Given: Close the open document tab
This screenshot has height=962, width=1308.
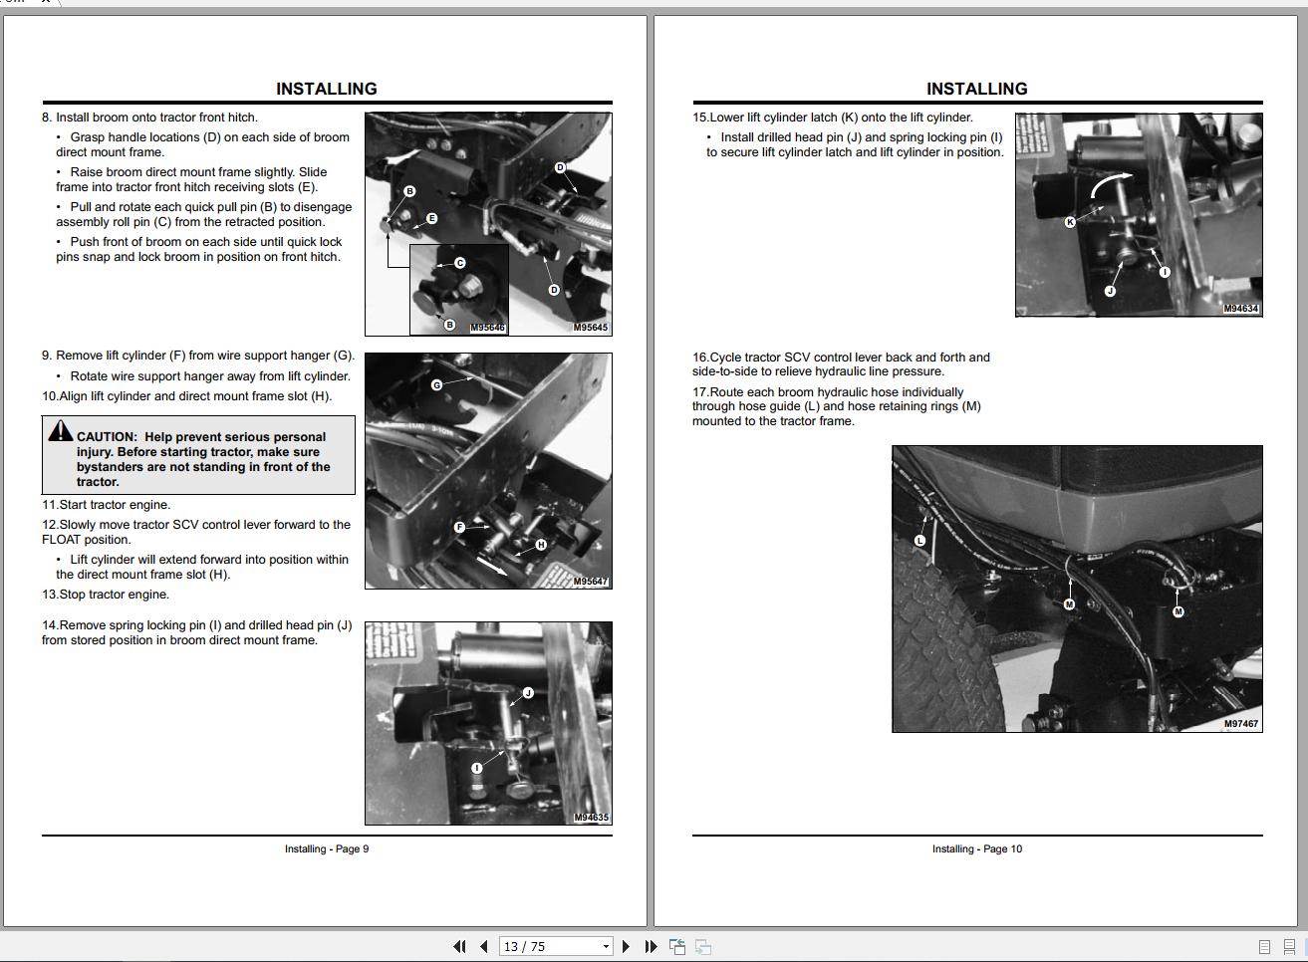Looking at the screenshot, I should point(45,2).
